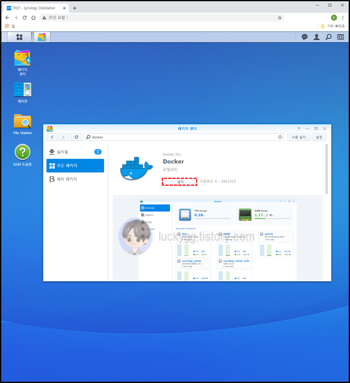Select the All Packages (모든 패키지) category
Screen dimensions: 350x383
tap(75, 166)
